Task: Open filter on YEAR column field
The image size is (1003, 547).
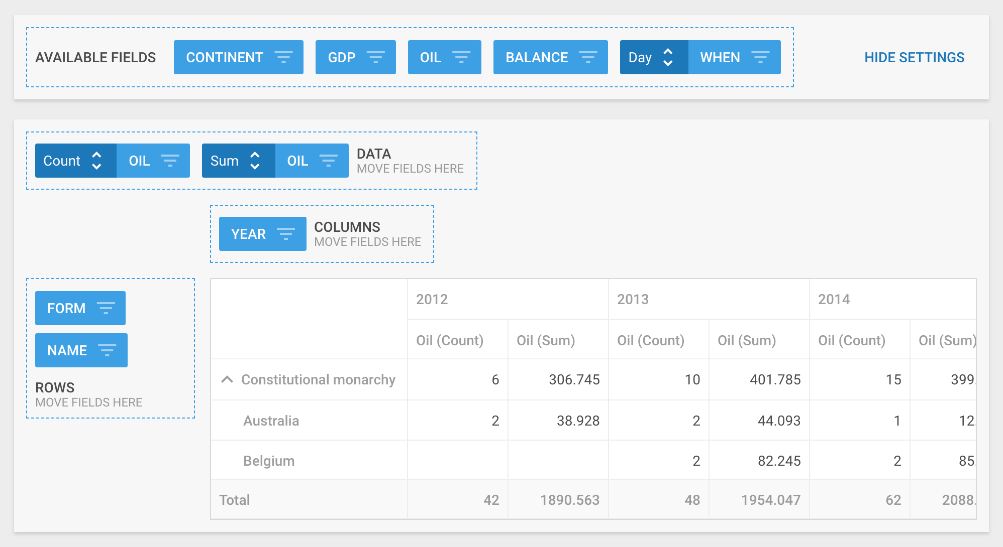Action: (x=285, y=234)
